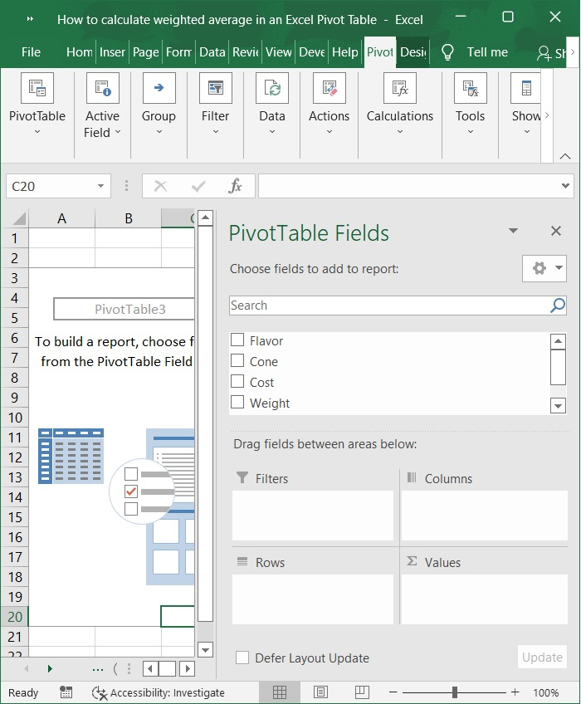This screenshot has height=704, width=581.
Task: Check the Cone field checkbox
Action: pos(237,360)
